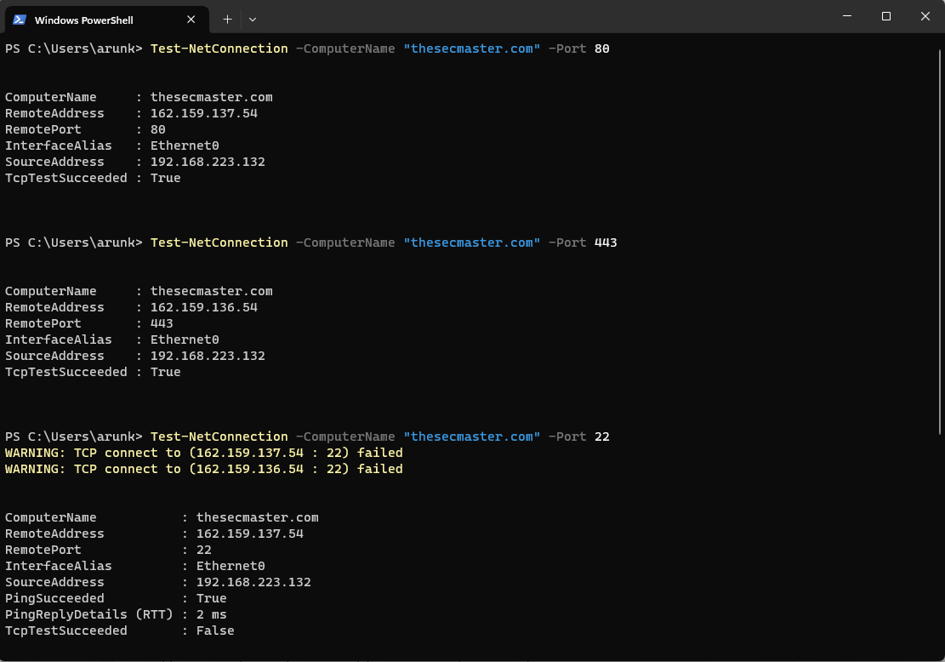
Task: Click the TcpTestSucceeded False value
Action: point(215,631)
